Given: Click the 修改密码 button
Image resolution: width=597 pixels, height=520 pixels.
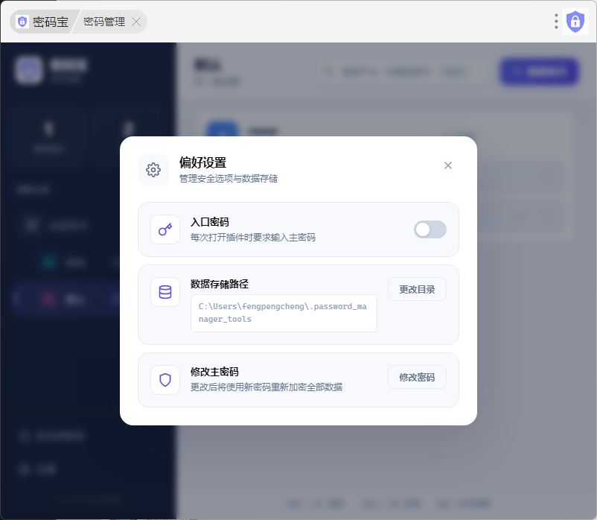Looking at the screenshot, I should (x=417, y=377).
